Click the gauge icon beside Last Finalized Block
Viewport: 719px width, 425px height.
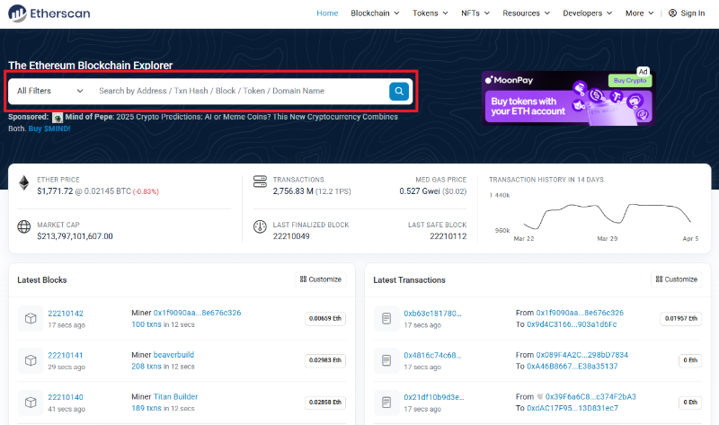click(260, 226)
